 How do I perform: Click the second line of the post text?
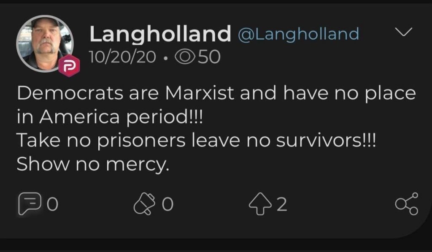(x=110, y=117)
